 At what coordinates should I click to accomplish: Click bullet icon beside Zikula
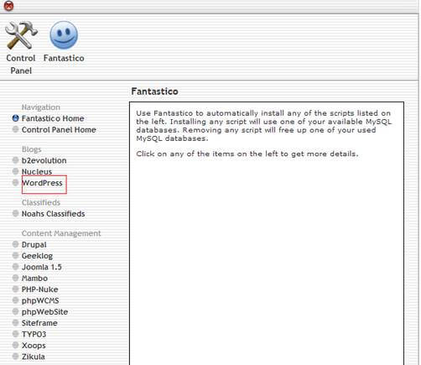(16, 356)
